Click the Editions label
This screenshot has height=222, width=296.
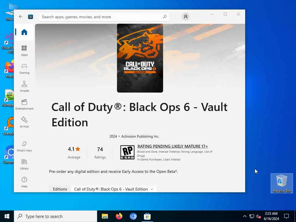[60, 189]
